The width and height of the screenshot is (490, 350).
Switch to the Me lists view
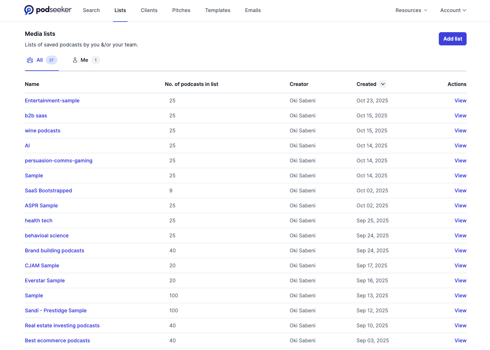(84, 60)
